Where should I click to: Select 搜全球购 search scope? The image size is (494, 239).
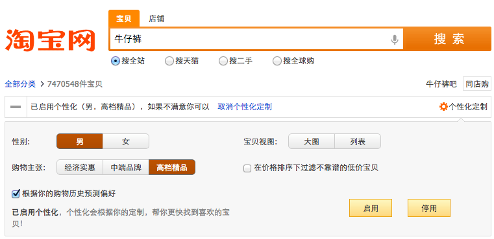277,61
